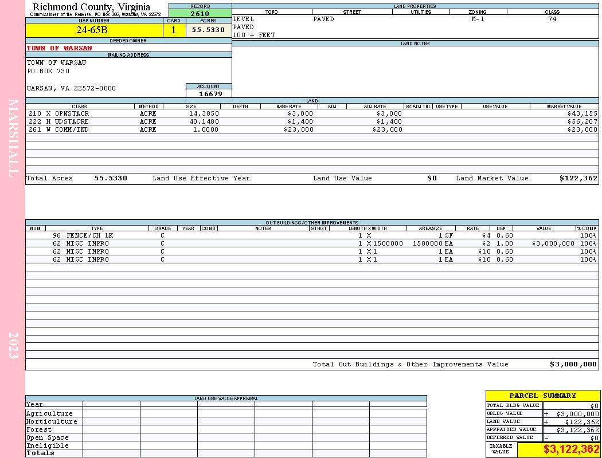Viewport: 602px width, 458px height.
Task: Click Total Out Buildings value $3,000,000
Action: 573,365
